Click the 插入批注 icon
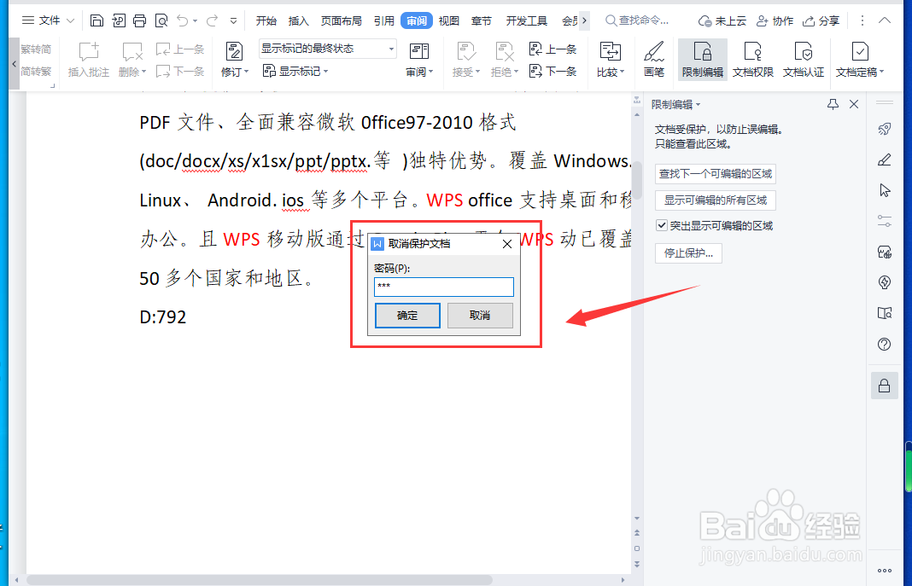912x586 pixels. click(89, 59)
